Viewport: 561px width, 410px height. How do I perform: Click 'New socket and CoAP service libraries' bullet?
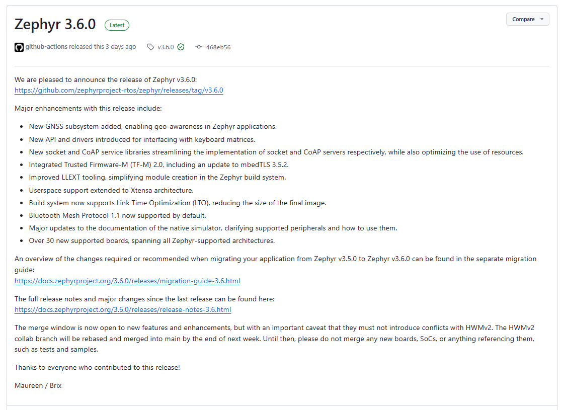click(276, 152)
